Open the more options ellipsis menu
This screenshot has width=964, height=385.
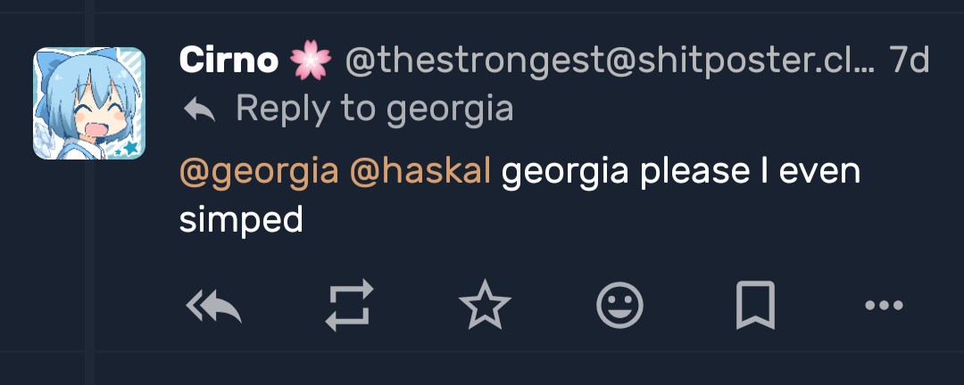[885, 305]
